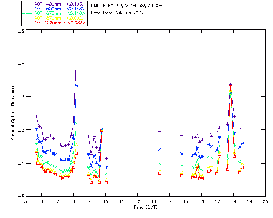Click the purple dashed line sample in the legend
Image resolution: width=273 pixels, height=218 pixels.
click(27, 4)
